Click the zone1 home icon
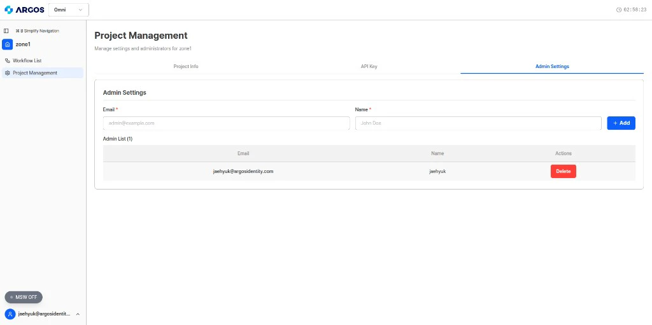Image resolution: width=652 pixels, height=325 pixels. [x=7, y=44]
